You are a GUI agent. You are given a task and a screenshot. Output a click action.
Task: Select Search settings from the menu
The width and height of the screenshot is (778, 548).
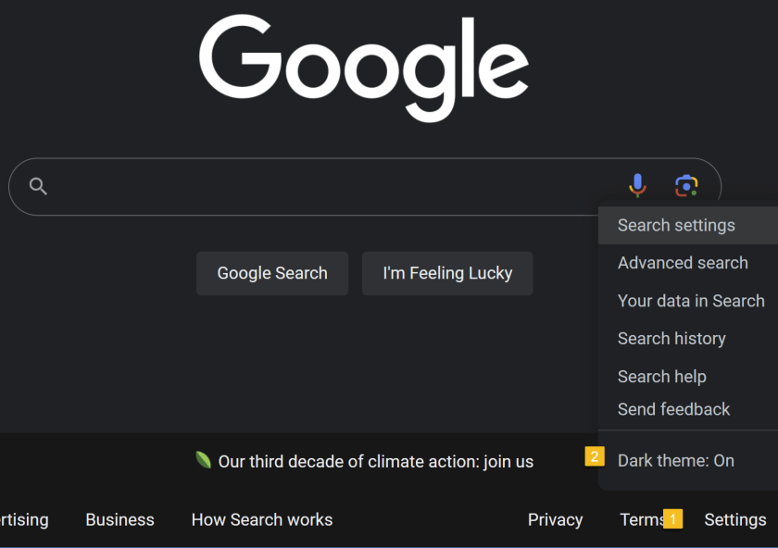(x=676, y=225)
